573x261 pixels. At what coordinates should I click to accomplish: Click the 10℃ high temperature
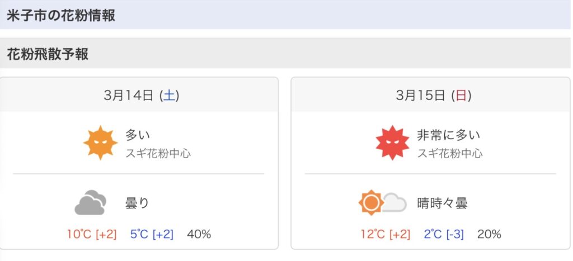tap(78, 234)
